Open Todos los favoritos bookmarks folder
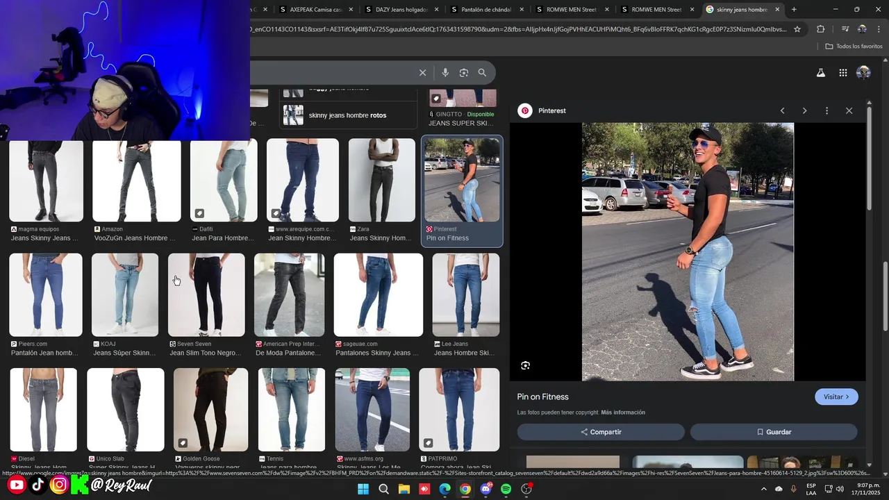 [x=854, y=46]
